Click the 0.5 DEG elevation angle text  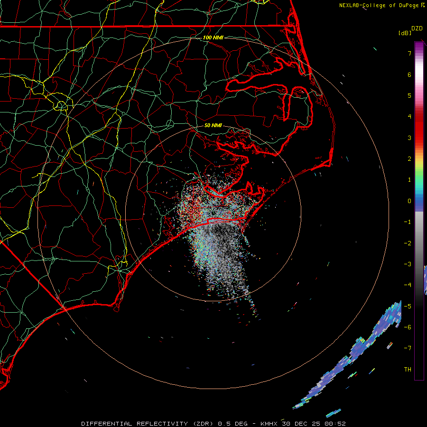coord(232,424)
